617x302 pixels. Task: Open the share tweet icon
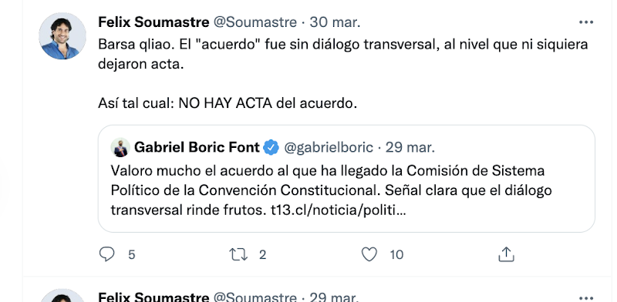[507, 254]
